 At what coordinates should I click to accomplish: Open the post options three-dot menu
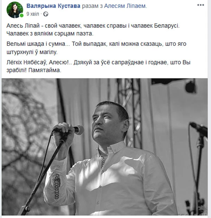pyautogui.click(x=200, y=5)
